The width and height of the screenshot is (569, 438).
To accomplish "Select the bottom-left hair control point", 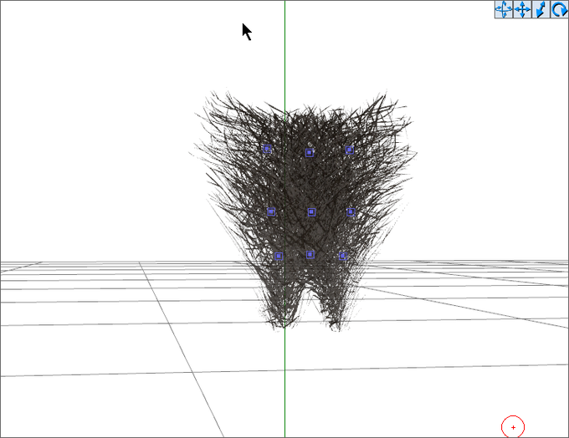I will point(279,257).
